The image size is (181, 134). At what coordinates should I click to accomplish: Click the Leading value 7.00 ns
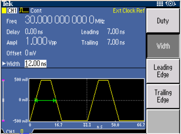coord(116,31)
